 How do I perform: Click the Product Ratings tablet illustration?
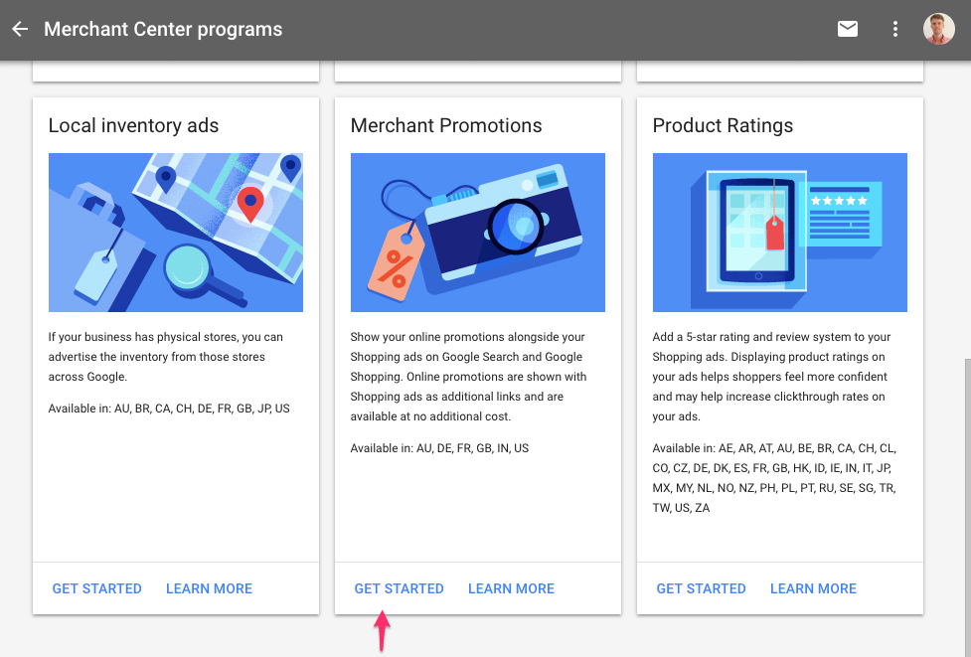point(779,233)
